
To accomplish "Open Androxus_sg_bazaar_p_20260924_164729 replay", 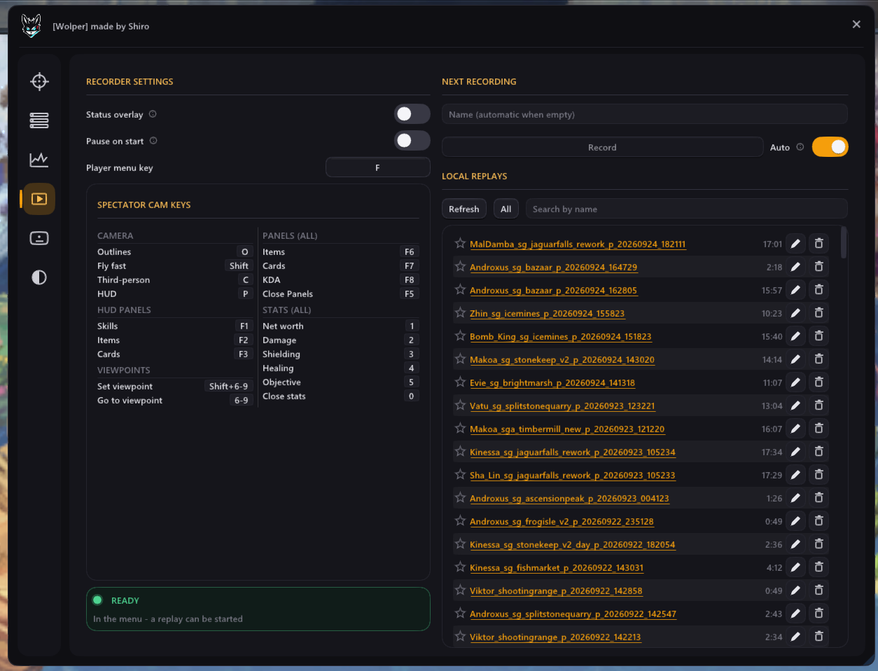I will pyautogui.click(x=553, y=268).
